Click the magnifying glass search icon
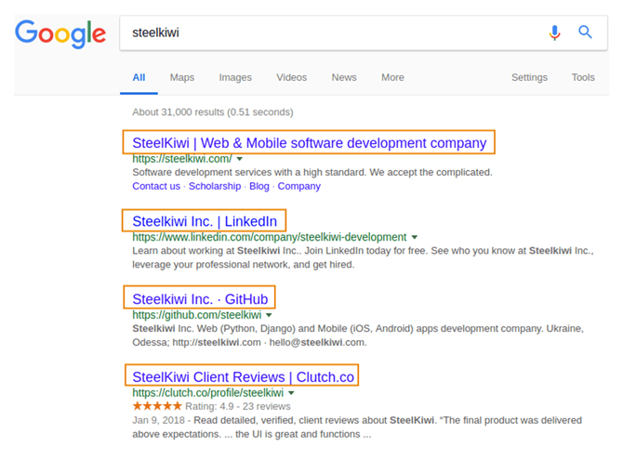Viewport: 623px width, 460px height. [586, 33]
